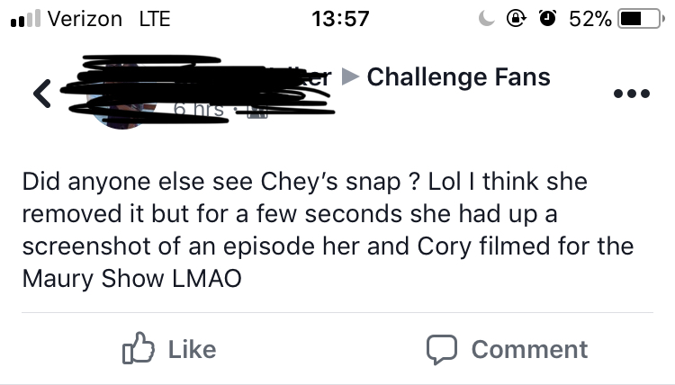Image resolution: width=675 pixels, height=385 pixels.
Task: Tap the post text mentioning Maury Show
Action: (x=328, y=230)
